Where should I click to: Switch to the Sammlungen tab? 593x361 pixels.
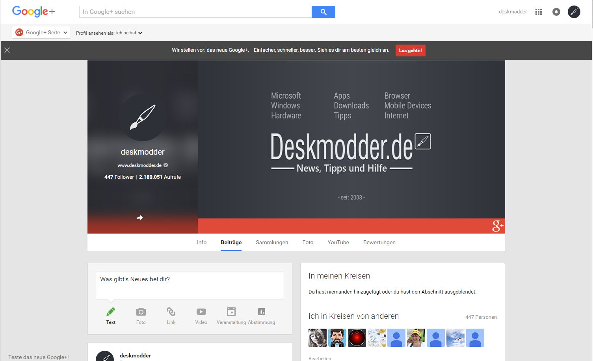(x=272, y=242)
